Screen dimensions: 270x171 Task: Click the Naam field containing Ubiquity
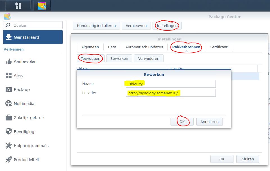171,84
